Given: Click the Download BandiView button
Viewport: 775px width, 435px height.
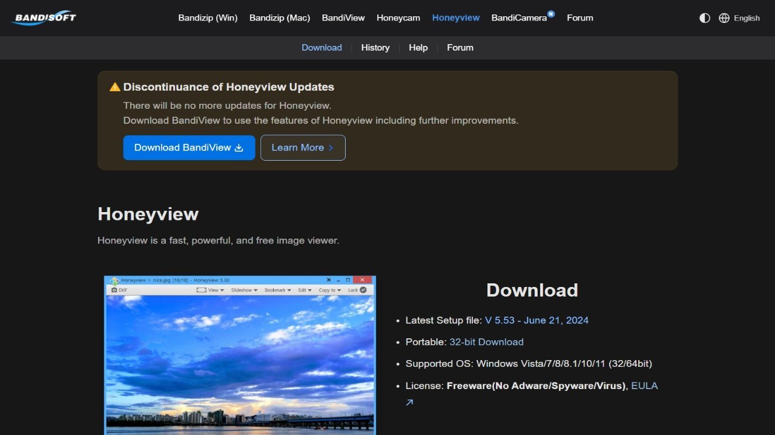Looking at the screenshot, I should click(189, 147).
